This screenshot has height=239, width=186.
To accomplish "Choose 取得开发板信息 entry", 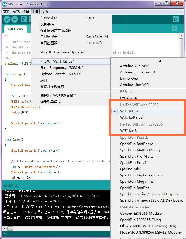I will (x=72, y=87).
